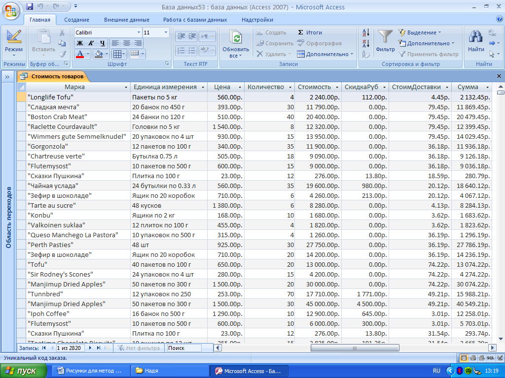Open the gridlines icon
Screen dimensions: 505x378
tap(117, 54)
